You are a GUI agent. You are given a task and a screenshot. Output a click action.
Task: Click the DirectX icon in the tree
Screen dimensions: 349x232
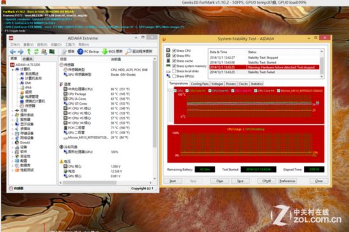coord(17,142)
